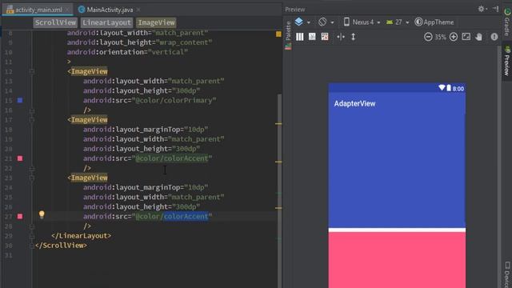Close the activity_main.xml tab

68,10
